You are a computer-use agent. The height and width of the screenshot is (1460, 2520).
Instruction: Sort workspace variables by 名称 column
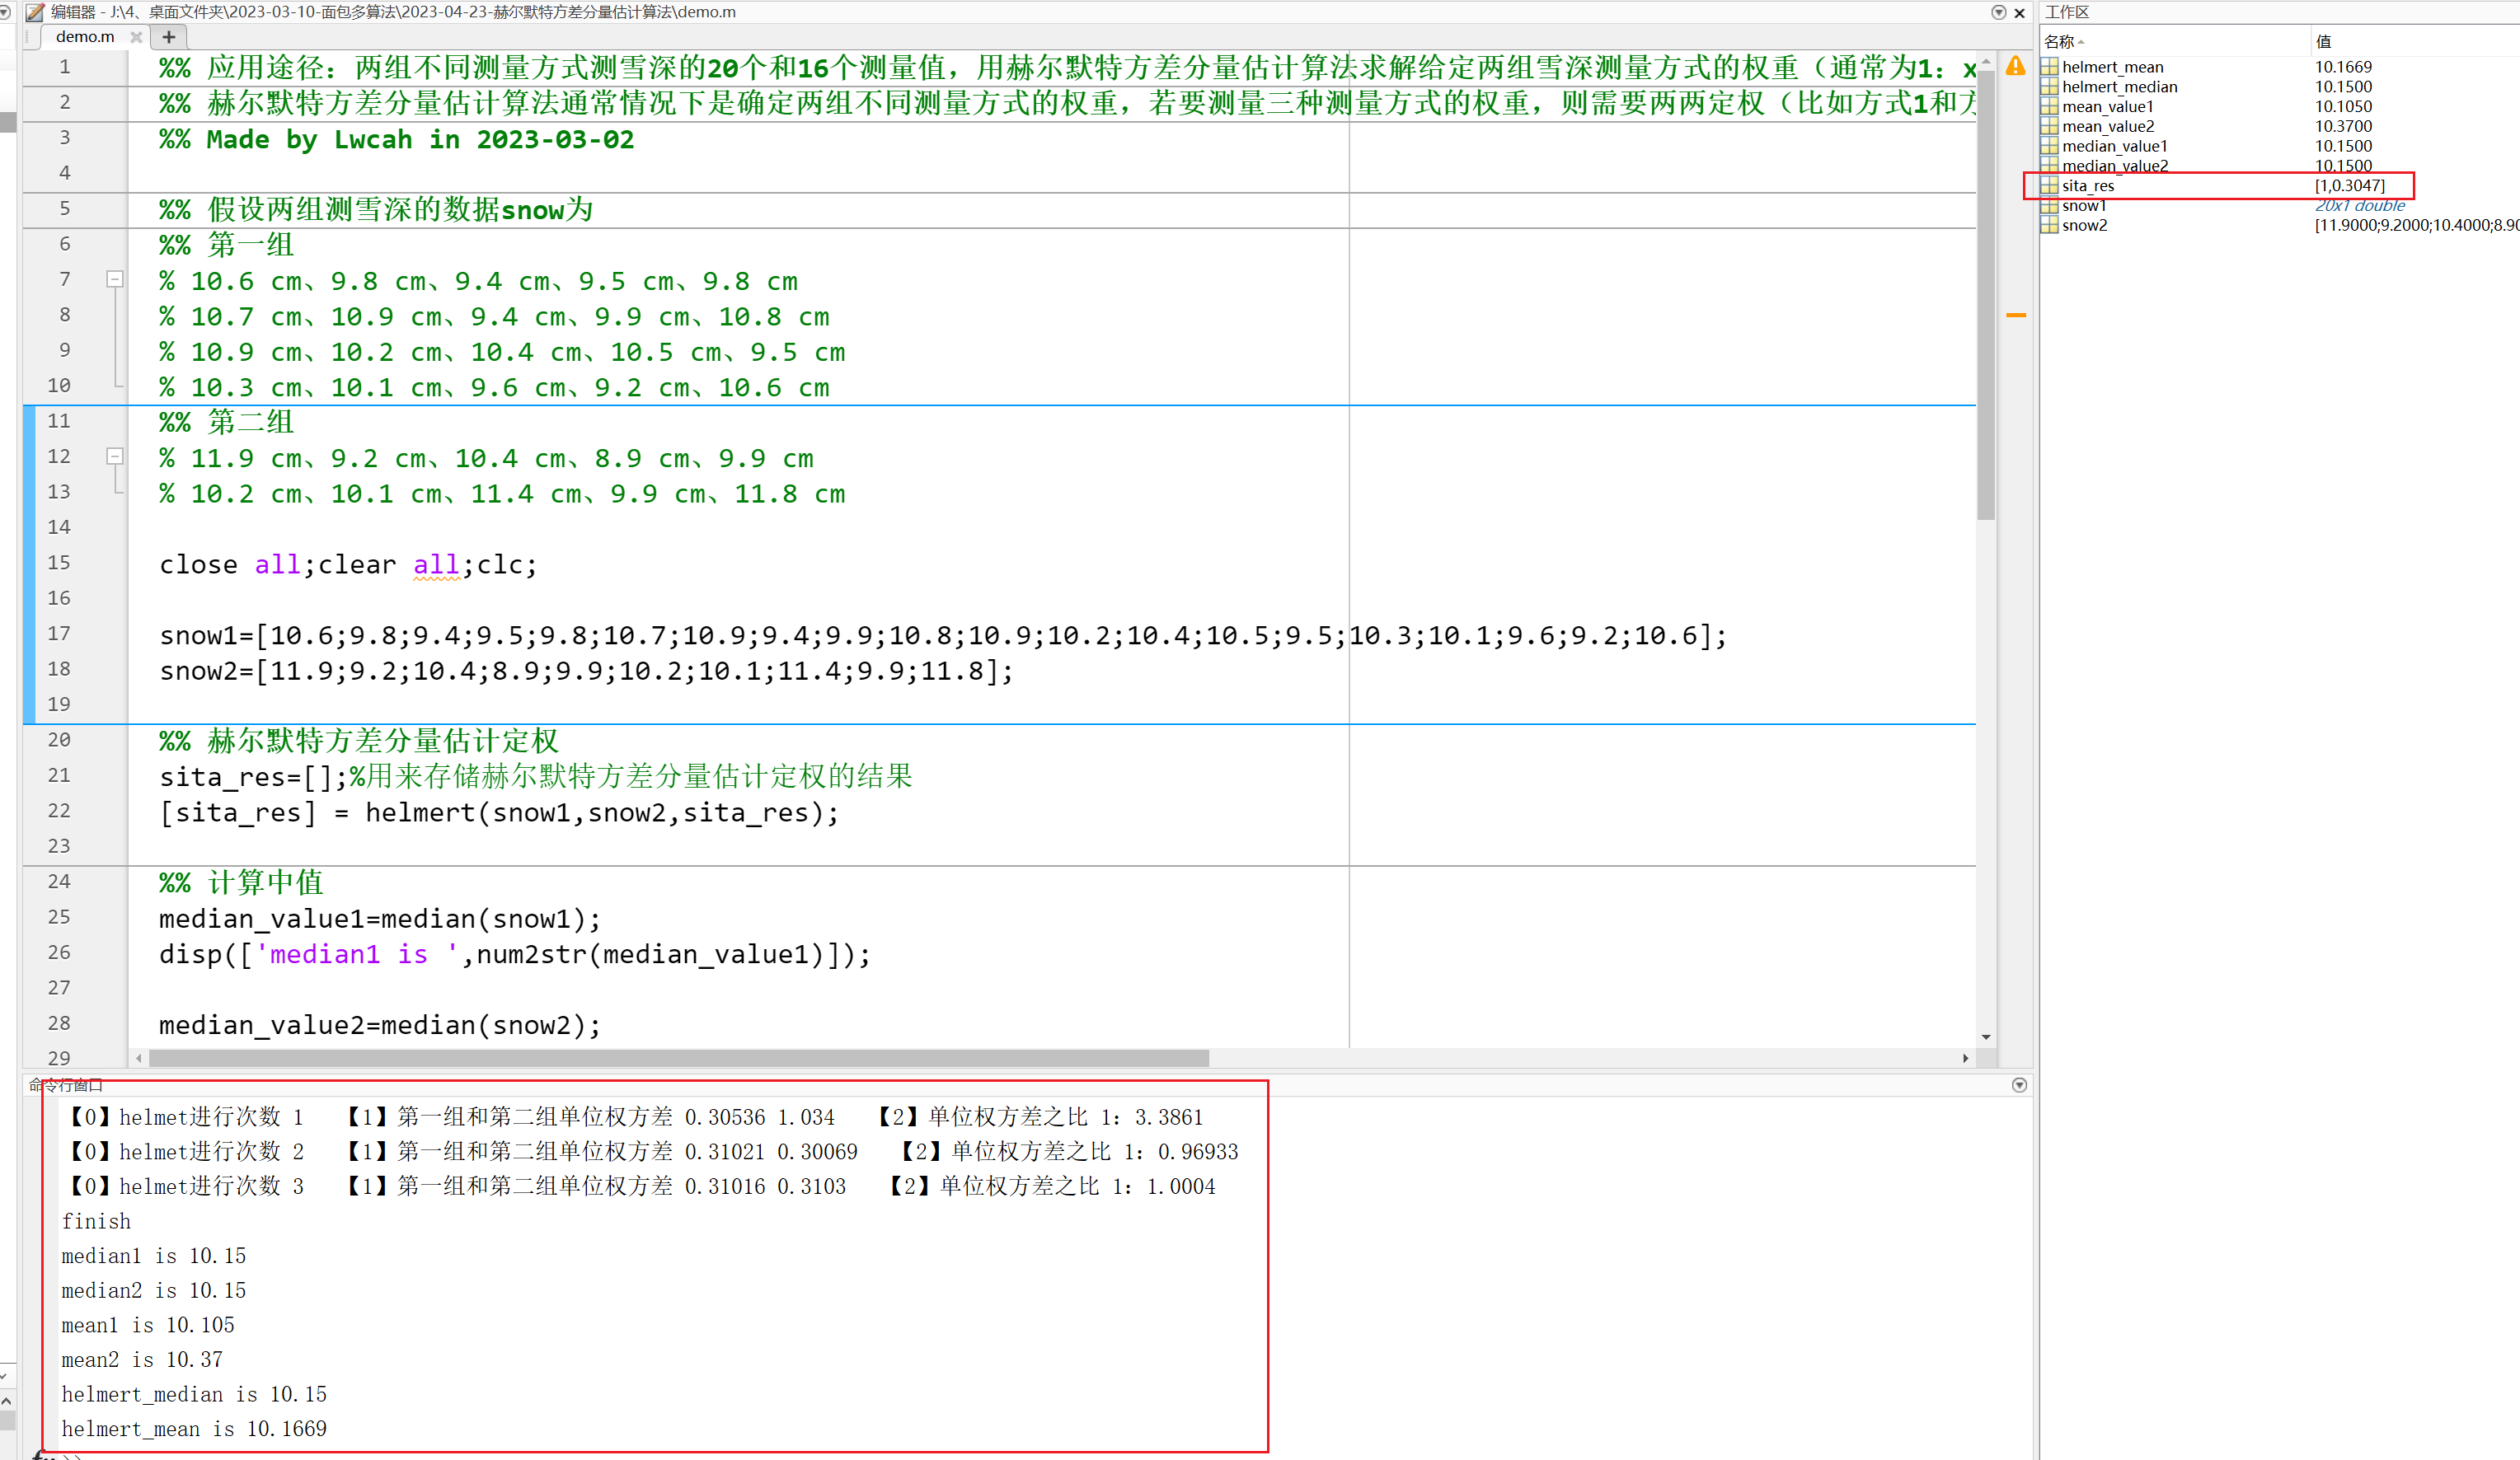click(x=2062, y=41)
